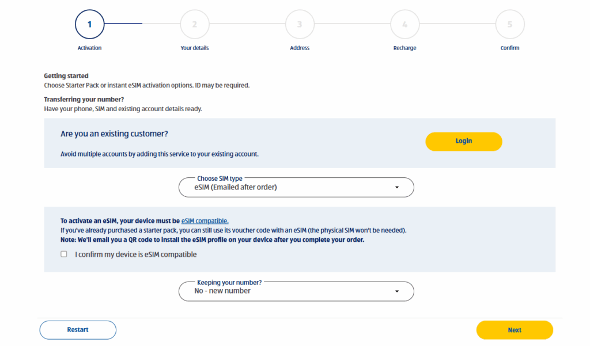Tick the eSIM compatible confirmation checkbox
The width and height of the screenshot is (590, 346).
click(x=64, y=254)
